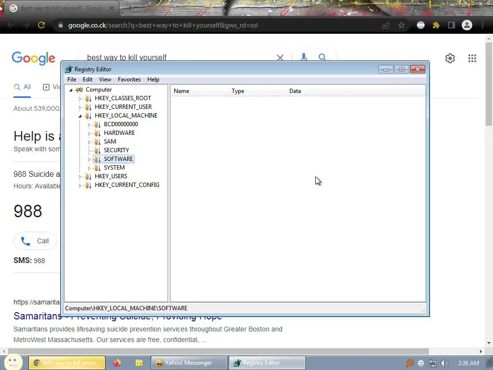
Task: Open Chrome side panel
Action: (451, 25)
